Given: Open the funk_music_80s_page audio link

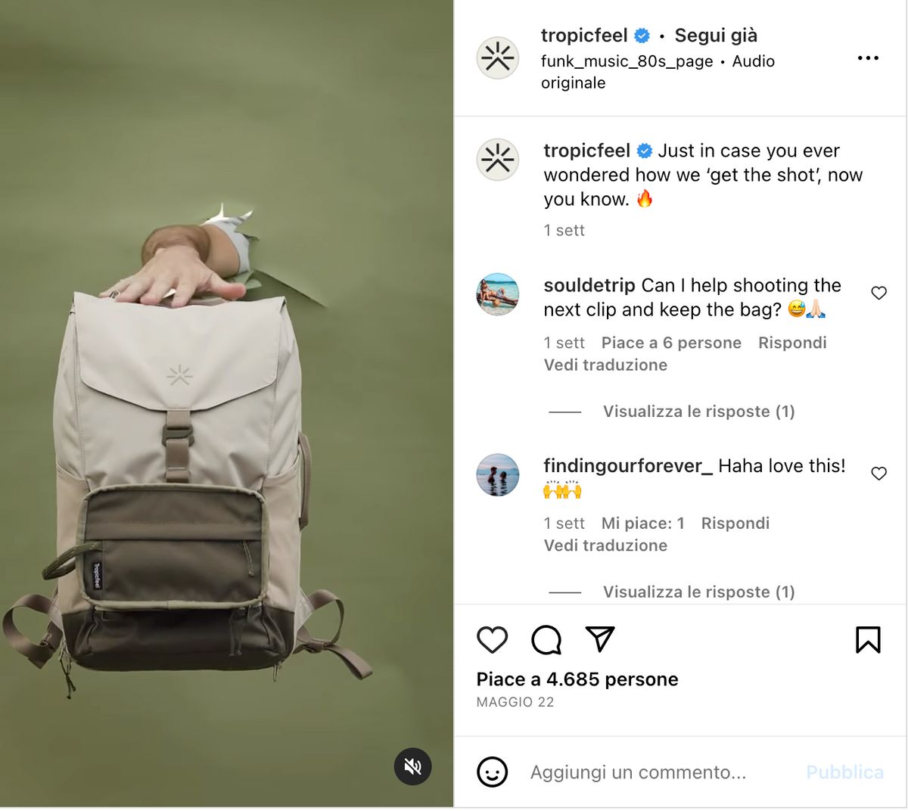Looking at the screenshot, I should tap(627, 61).
